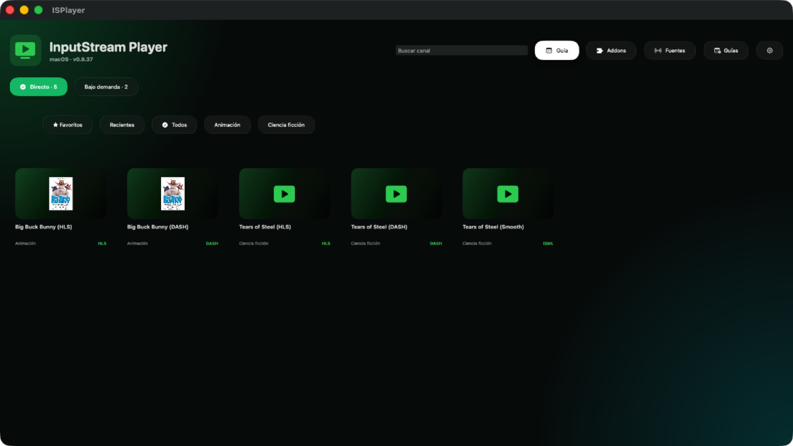
Task: Filter channels by Favoritos
Action: (x=68, y=125)
